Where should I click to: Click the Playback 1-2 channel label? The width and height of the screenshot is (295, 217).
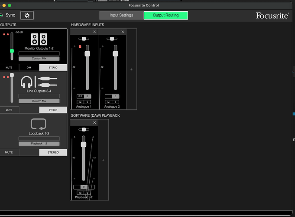84,197
